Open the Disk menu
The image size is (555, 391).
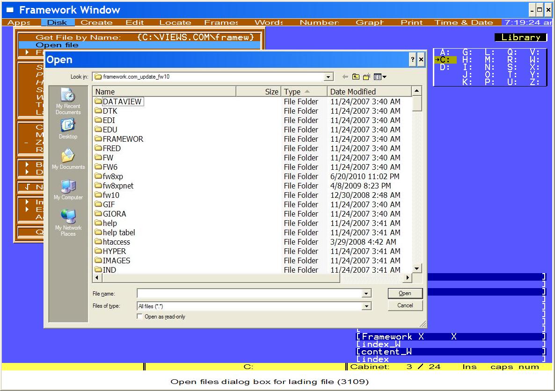57,22
